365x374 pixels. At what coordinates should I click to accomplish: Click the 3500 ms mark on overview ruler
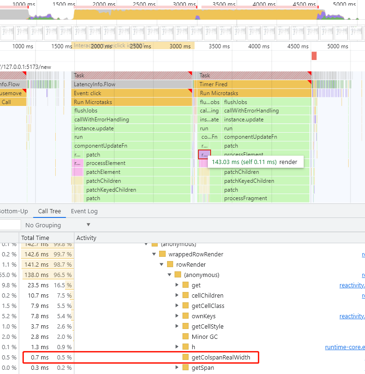[224, 4]
